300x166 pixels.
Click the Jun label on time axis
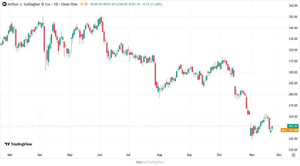(x=100, y=155)
